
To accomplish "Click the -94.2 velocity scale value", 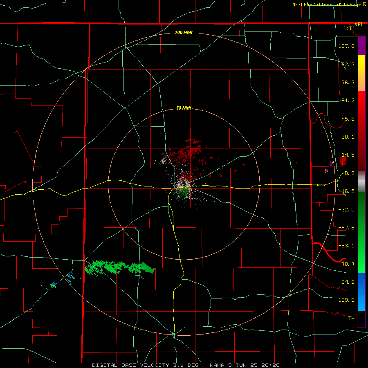I will tap(346, 282).
